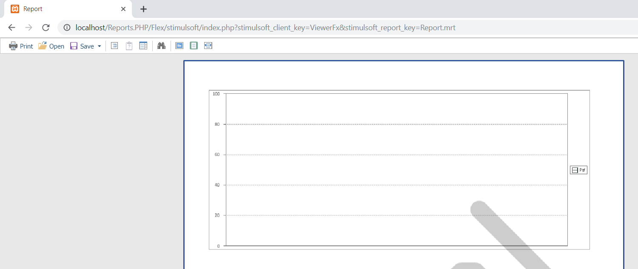Image resolution: width=638 pixels, height=269 pixels.
Task: Click the 80 axis label on chart
Action: coord(217,124)
